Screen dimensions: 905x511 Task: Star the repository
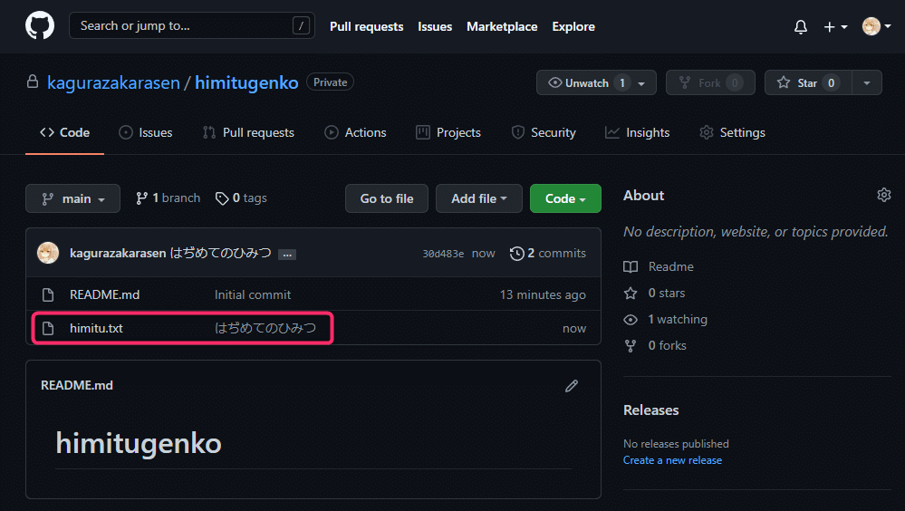tap(808, 82)
